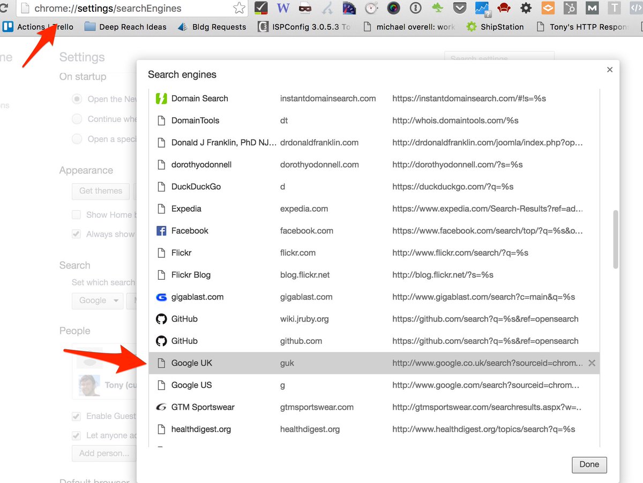Click the chrome://settings address bar

(x=131, y=9)
